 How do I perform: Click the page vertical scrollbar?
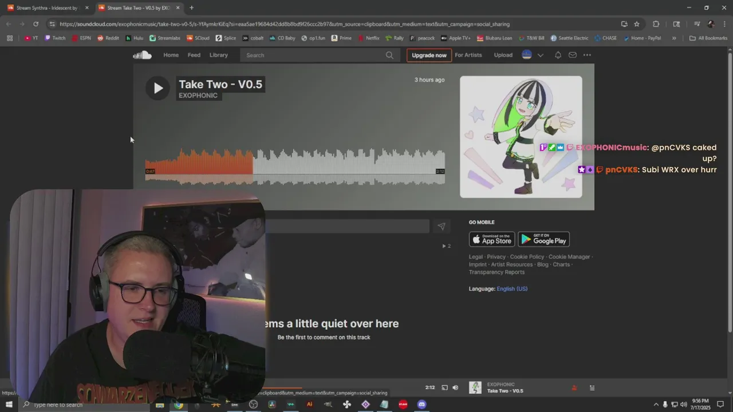click(730, 192)
